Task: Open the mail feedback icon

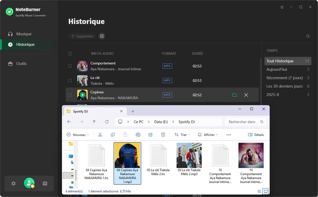Action: [45, 183]
